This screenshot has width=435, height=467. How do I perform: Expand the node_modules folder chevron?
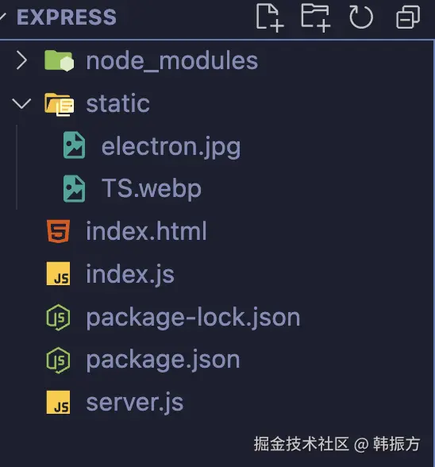coord(21,60)
